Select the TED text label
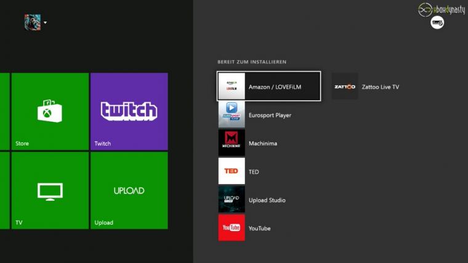 click(254, 172)
